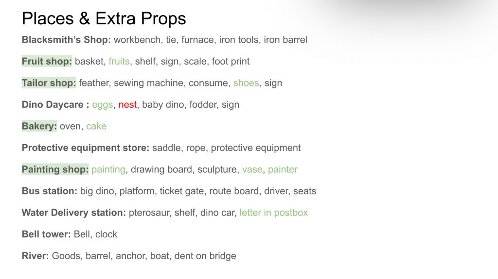Screen dimensions: 498x279
Task: Click the "Bell tower:" heading
Action: (x=46, y=234)
